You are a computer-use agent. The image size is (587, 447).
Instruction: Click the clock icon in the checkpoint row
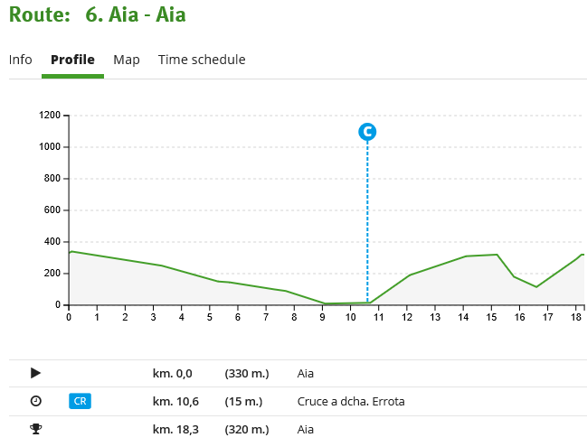tap(35, 401)
